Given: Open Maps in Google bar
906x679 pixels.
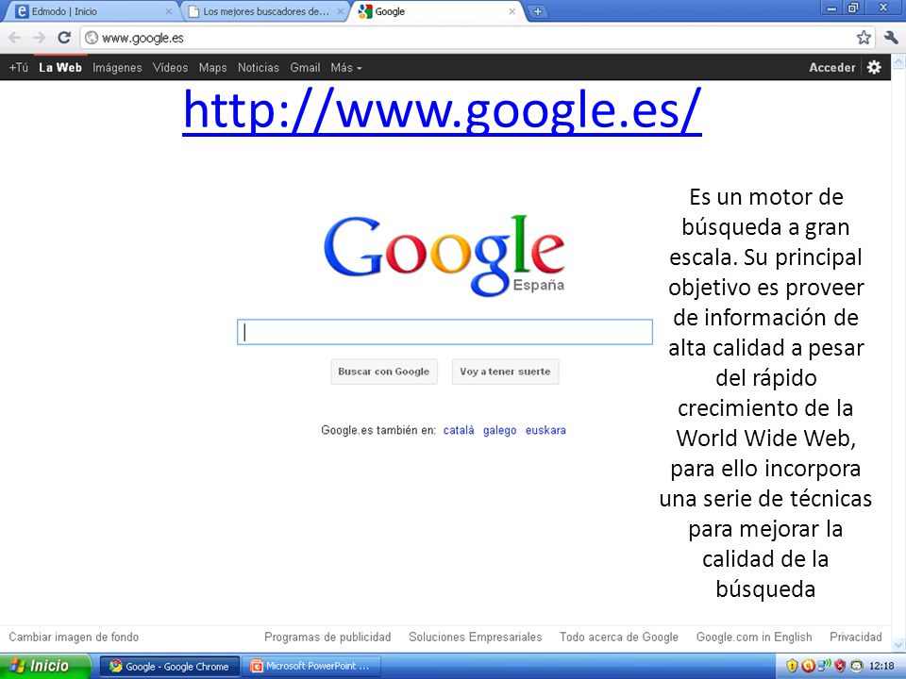Looking at the screenshot, I should (x=212, y=68).
